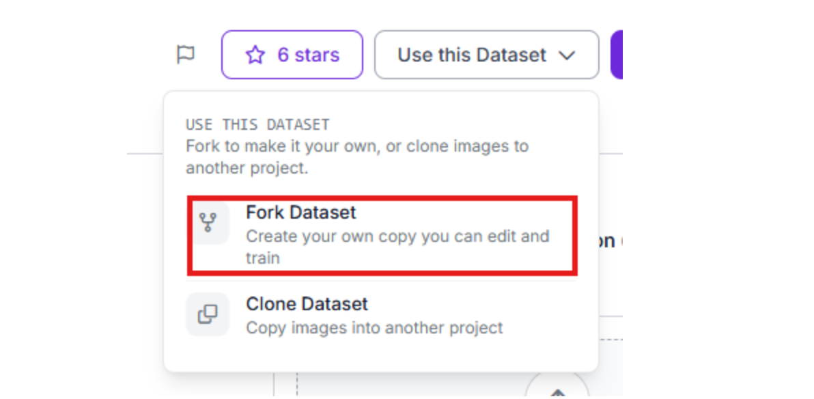814x399 pixels.
Task: Click the divider line between Fork and Clone
Action: tap(382, 281)
